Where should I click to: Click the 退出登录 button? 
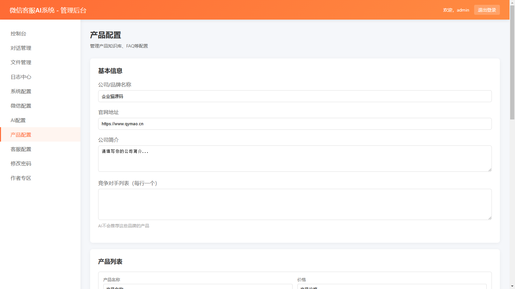(x=487, y=10)
